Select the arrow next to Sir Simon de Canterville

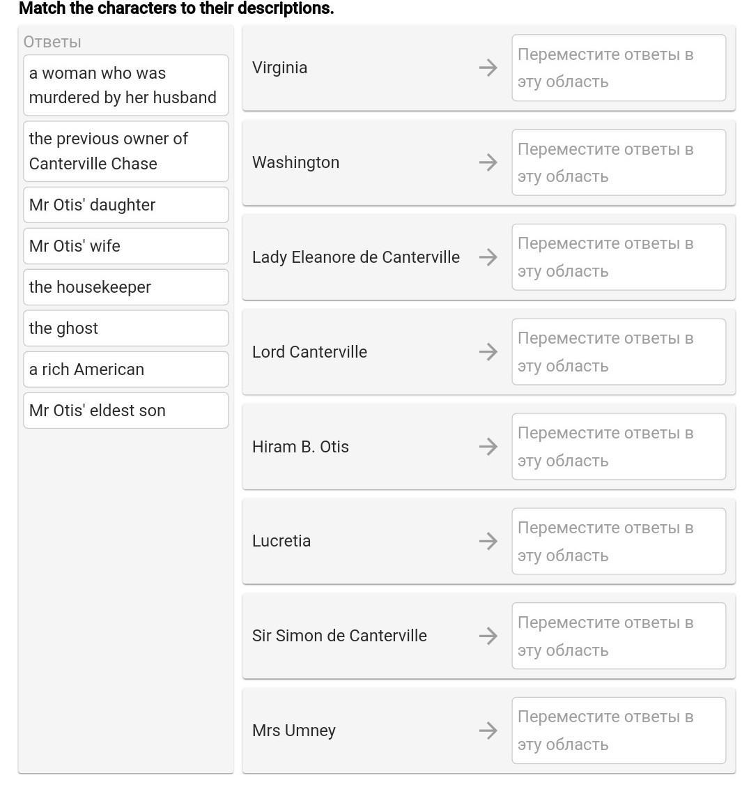[x=488, y=636]
